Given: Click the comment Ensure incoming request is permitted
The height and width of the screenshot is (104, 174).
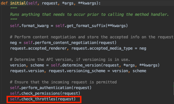Looking at the screenshot, I should point(63,82).
